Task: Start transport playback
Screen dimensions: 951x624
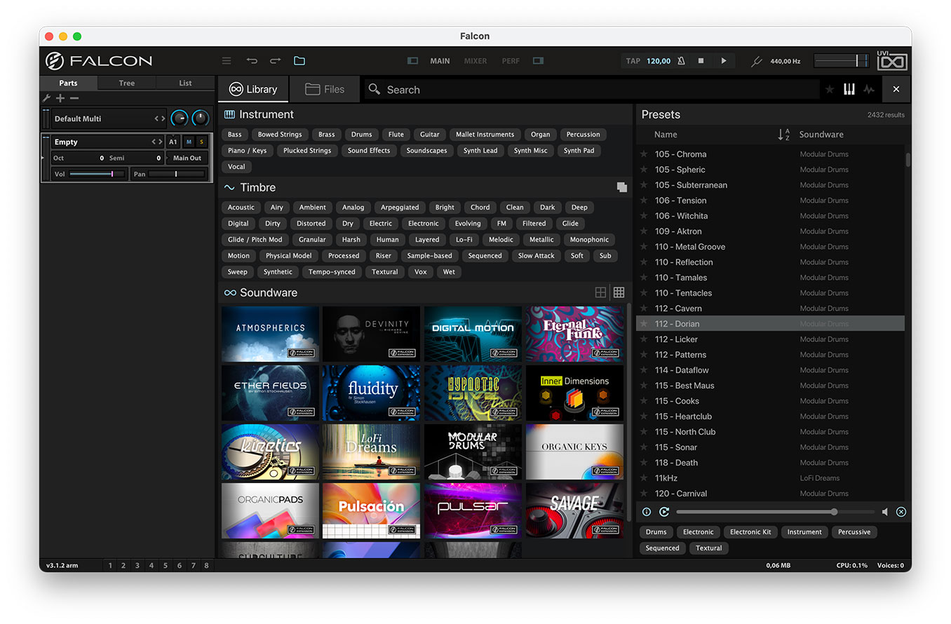Action: click(724, 61)
